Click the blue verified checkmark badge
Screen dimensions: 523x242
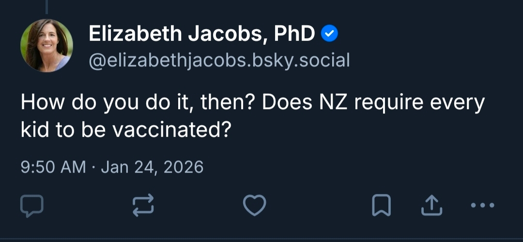330,34
